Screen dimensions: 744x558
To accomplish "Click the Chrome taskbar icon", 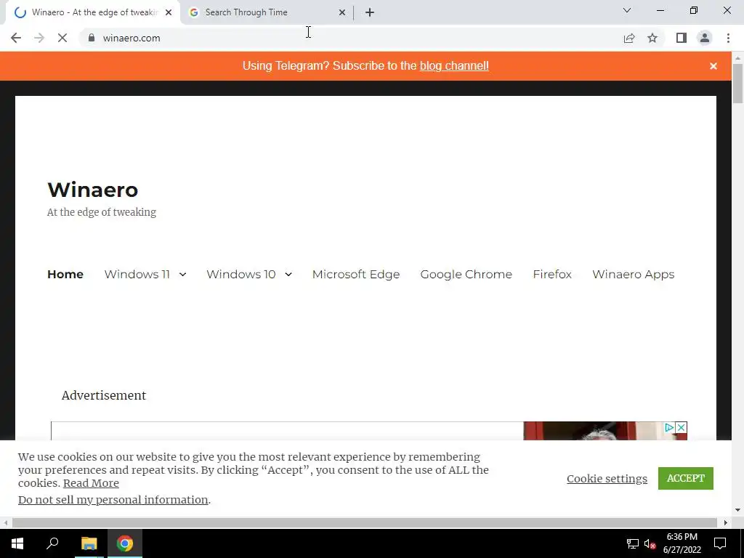I will click(125, 543).
